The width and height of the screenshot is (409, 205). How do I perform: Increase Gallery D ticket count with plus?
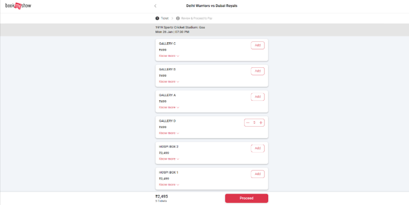point(260,123)
